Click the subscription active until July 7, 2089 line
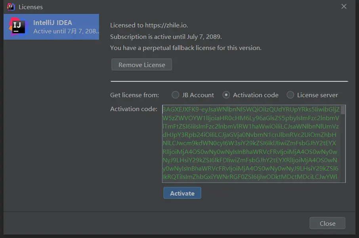Image resolution: width=359 pixels, height=238 pixels. [x=166, y=37]
